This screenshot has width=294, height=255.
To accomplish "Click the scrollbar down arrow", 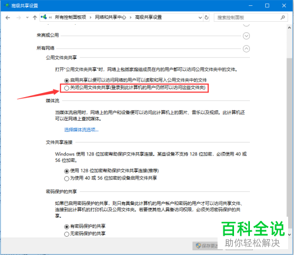I will point(289,234).
